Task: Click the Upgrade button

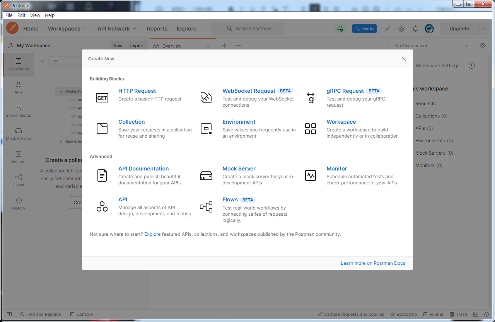Action: pos(459,29)
